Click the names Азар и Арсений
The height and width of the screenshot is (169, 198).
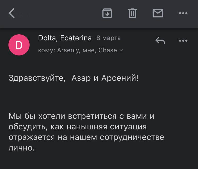pos(105,78)
